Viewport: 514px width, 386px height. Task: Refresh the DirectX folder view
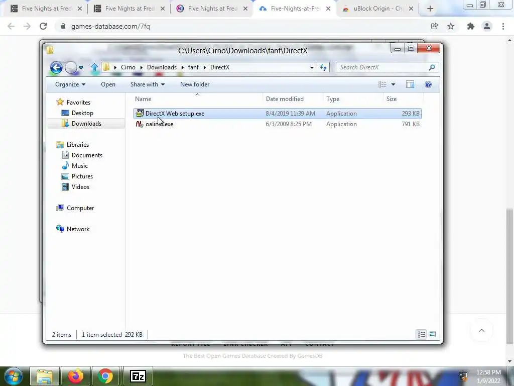pos(323,68)
